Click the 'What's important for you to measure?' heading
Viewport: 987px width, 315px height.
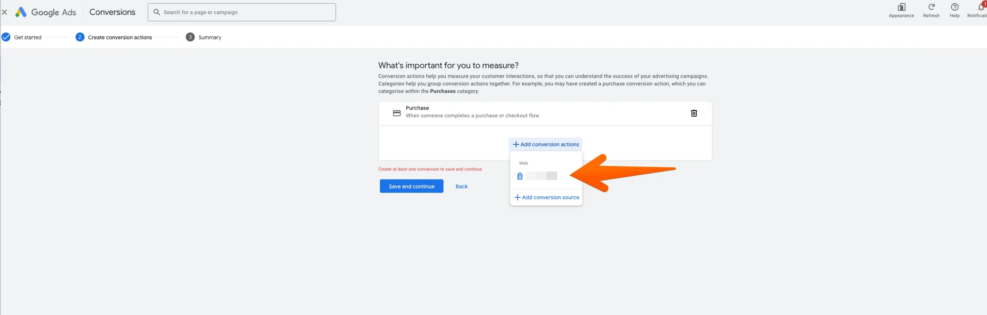(x=448, y=65)
